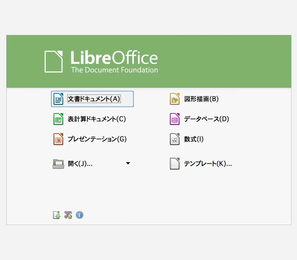Open 数式(I) text label
Viewport: 297px width, 260px height.
[x=194, y=139]
